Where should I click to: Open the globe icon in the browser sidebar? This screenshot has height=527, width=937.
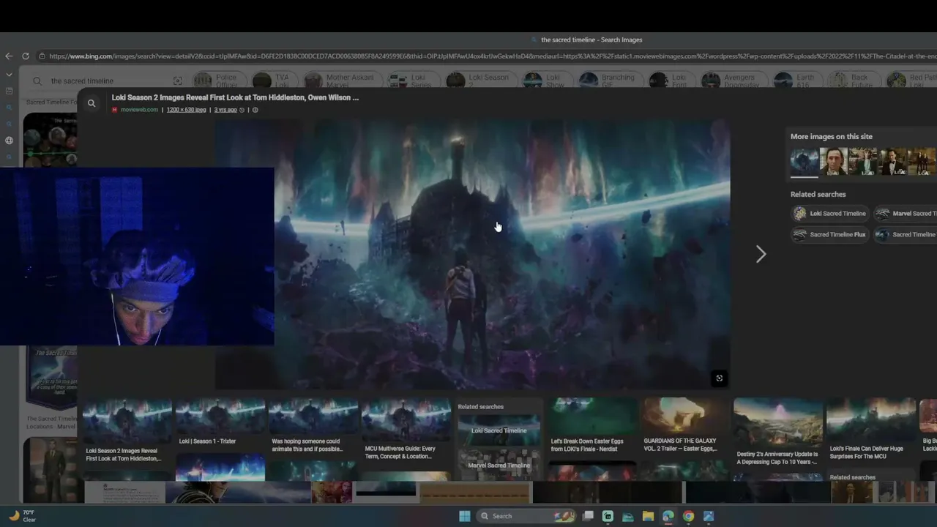click(9, 141)
